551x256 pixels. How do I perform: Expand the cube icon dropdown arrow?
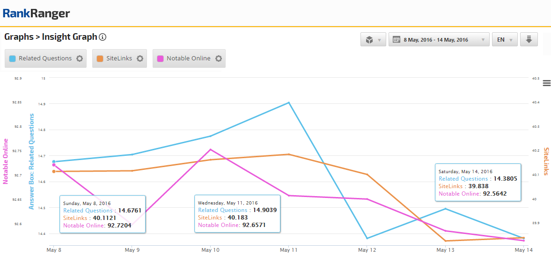(379, 40)
